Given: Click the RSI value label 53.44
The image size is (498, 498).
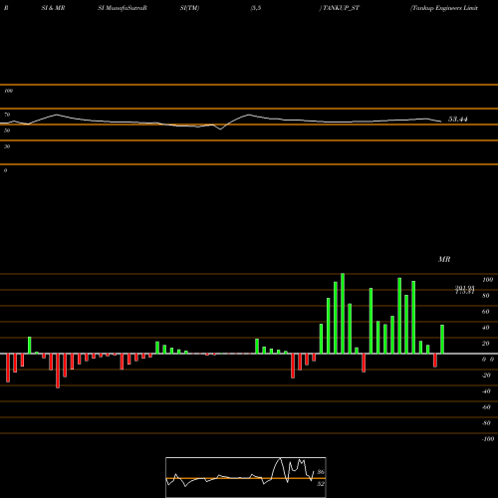Looking at the screenshot, I should [x=458, y=120].
